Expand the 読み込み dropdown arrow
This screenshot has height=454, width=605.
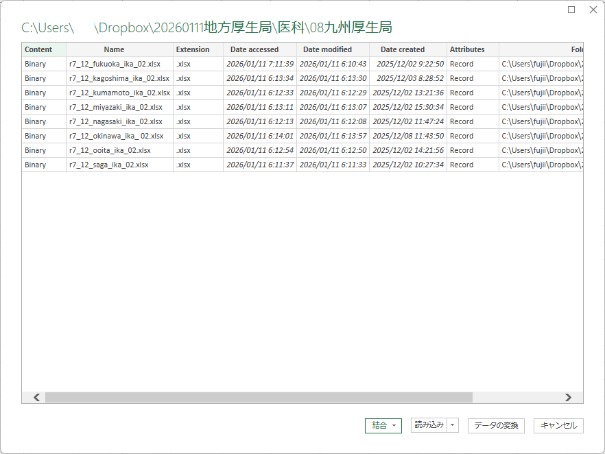453,425
